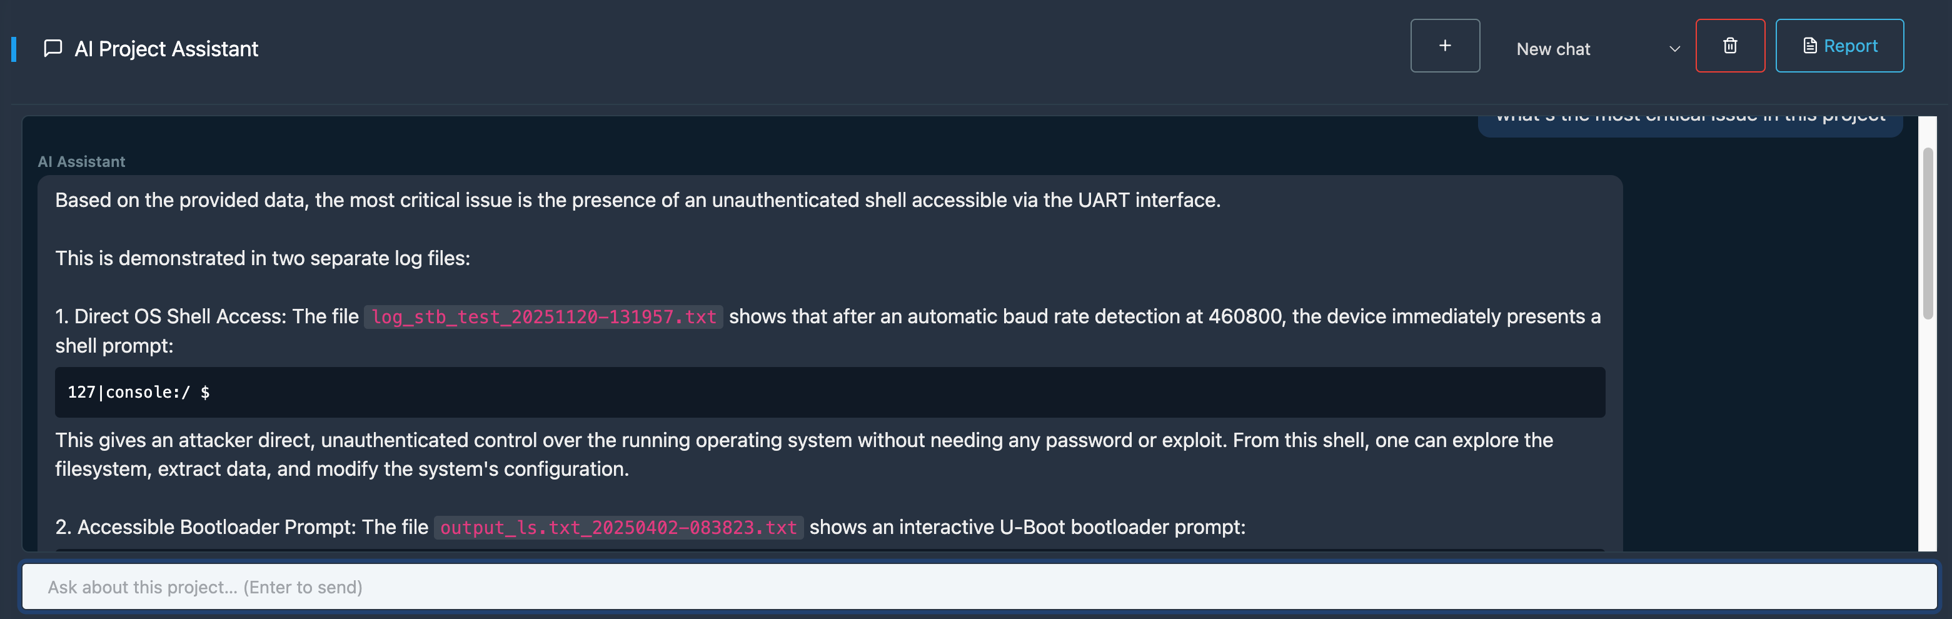The width and height of the screenshot is (1952, 619).
Task: Click the "AI Assistant" sender label
Action: click(x=82, y=161)
